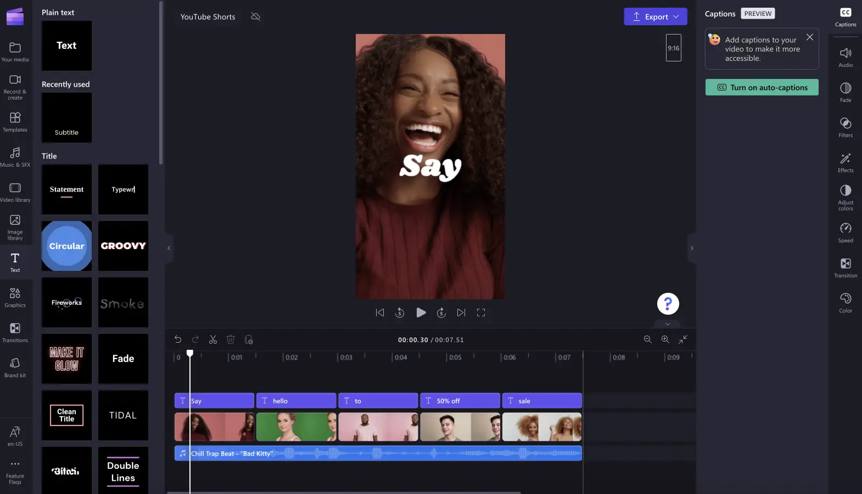Change the 9:16 aspect ratio
The height and width of the screenshot is (494, 862).
(x=674, y=48)
